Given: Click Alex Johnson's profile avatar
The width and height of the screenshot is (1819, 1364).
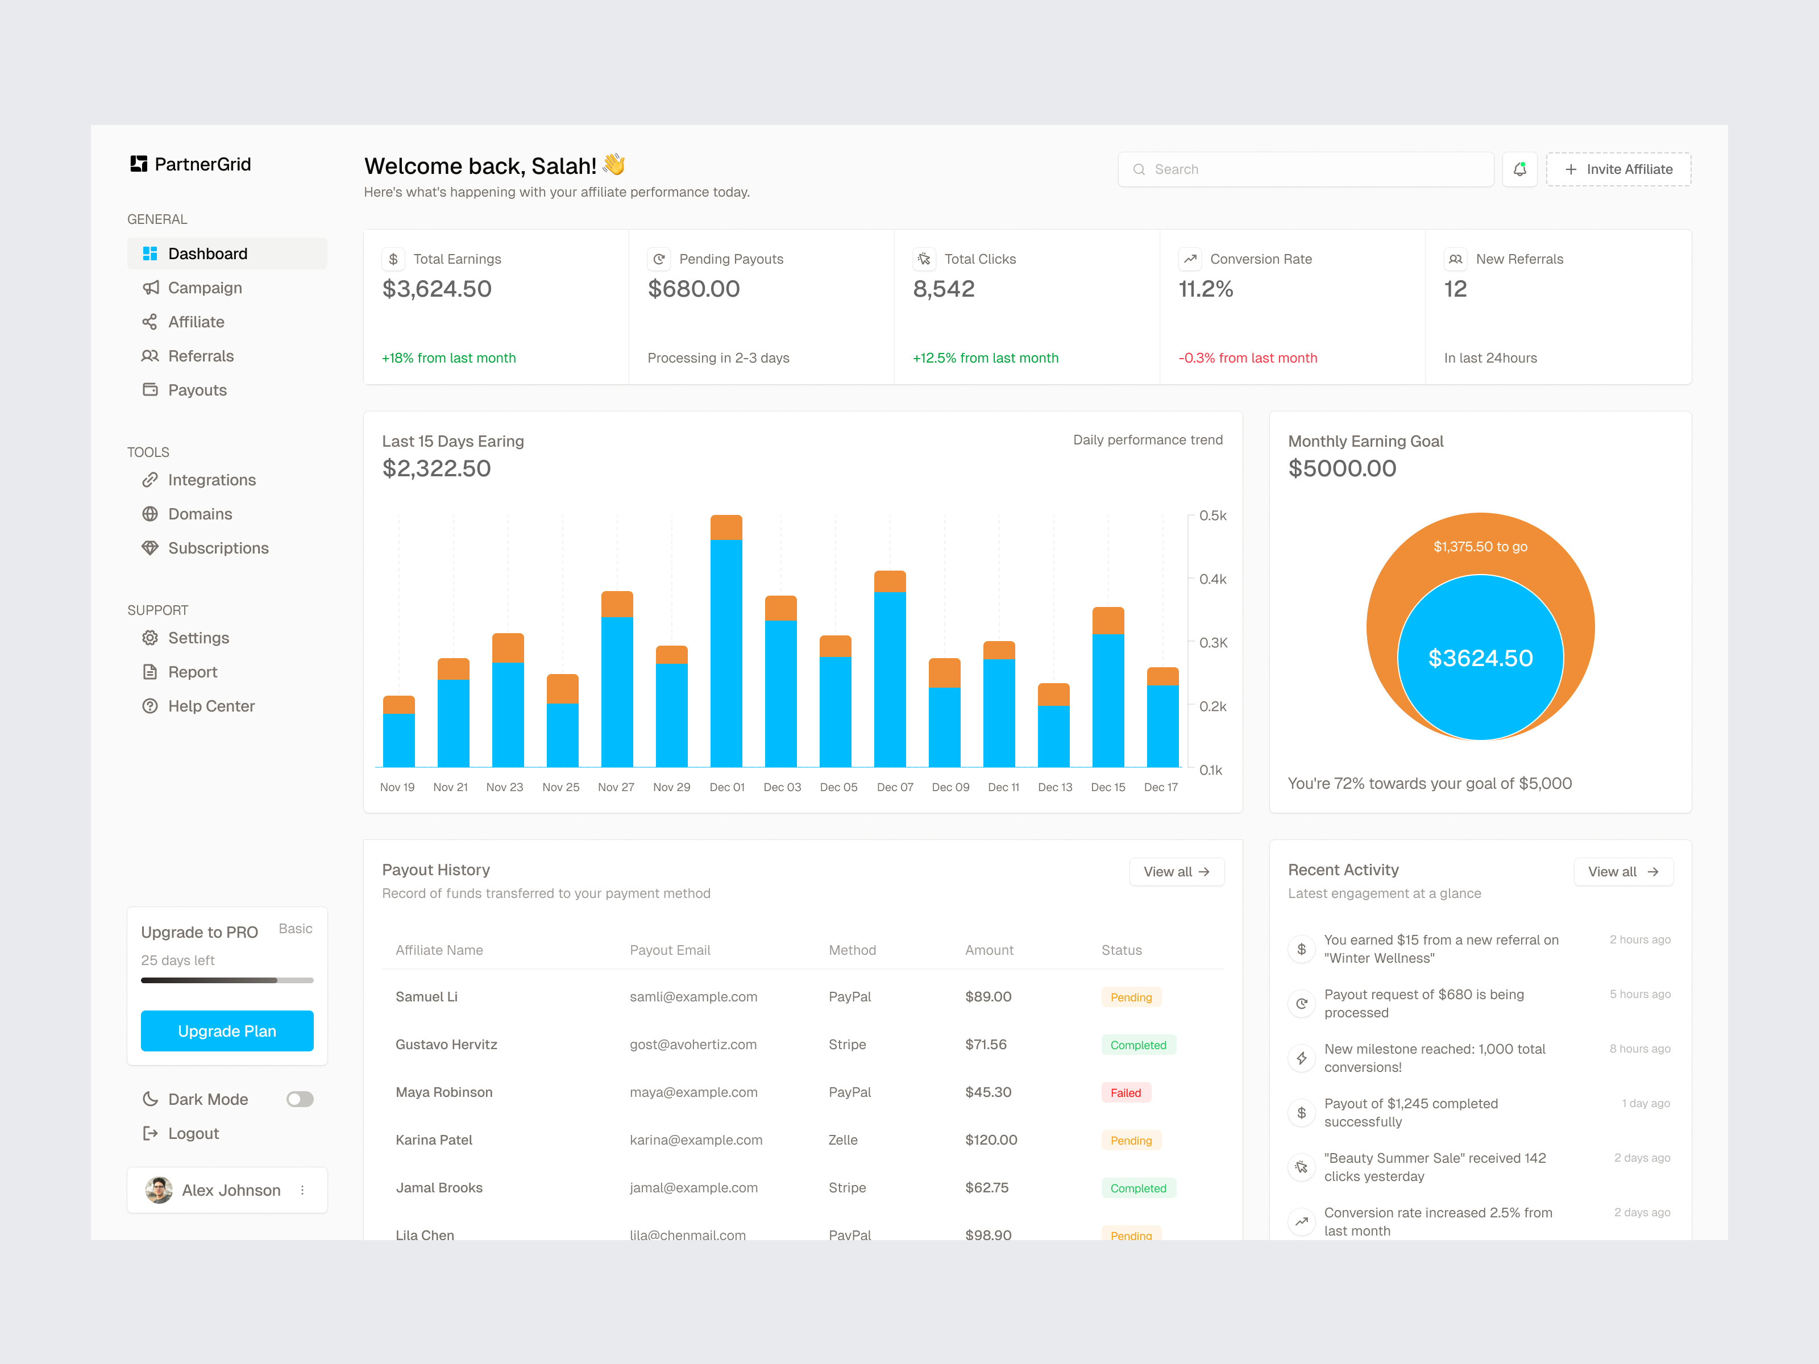Looking at the screenshot, I should point(160,1190).
